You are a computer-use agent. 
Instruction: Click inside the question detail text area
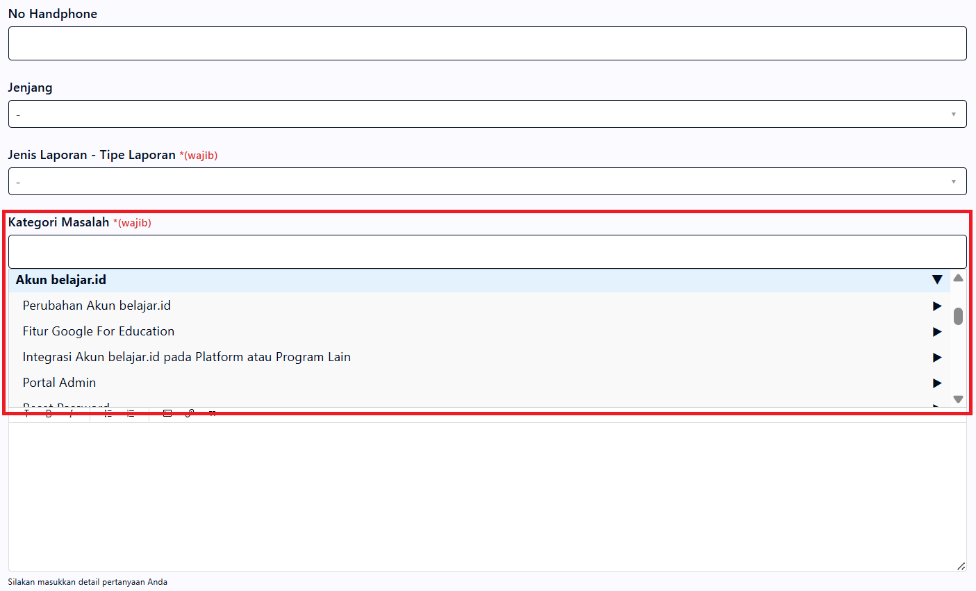pyautogui.click(x=487, y=497)
